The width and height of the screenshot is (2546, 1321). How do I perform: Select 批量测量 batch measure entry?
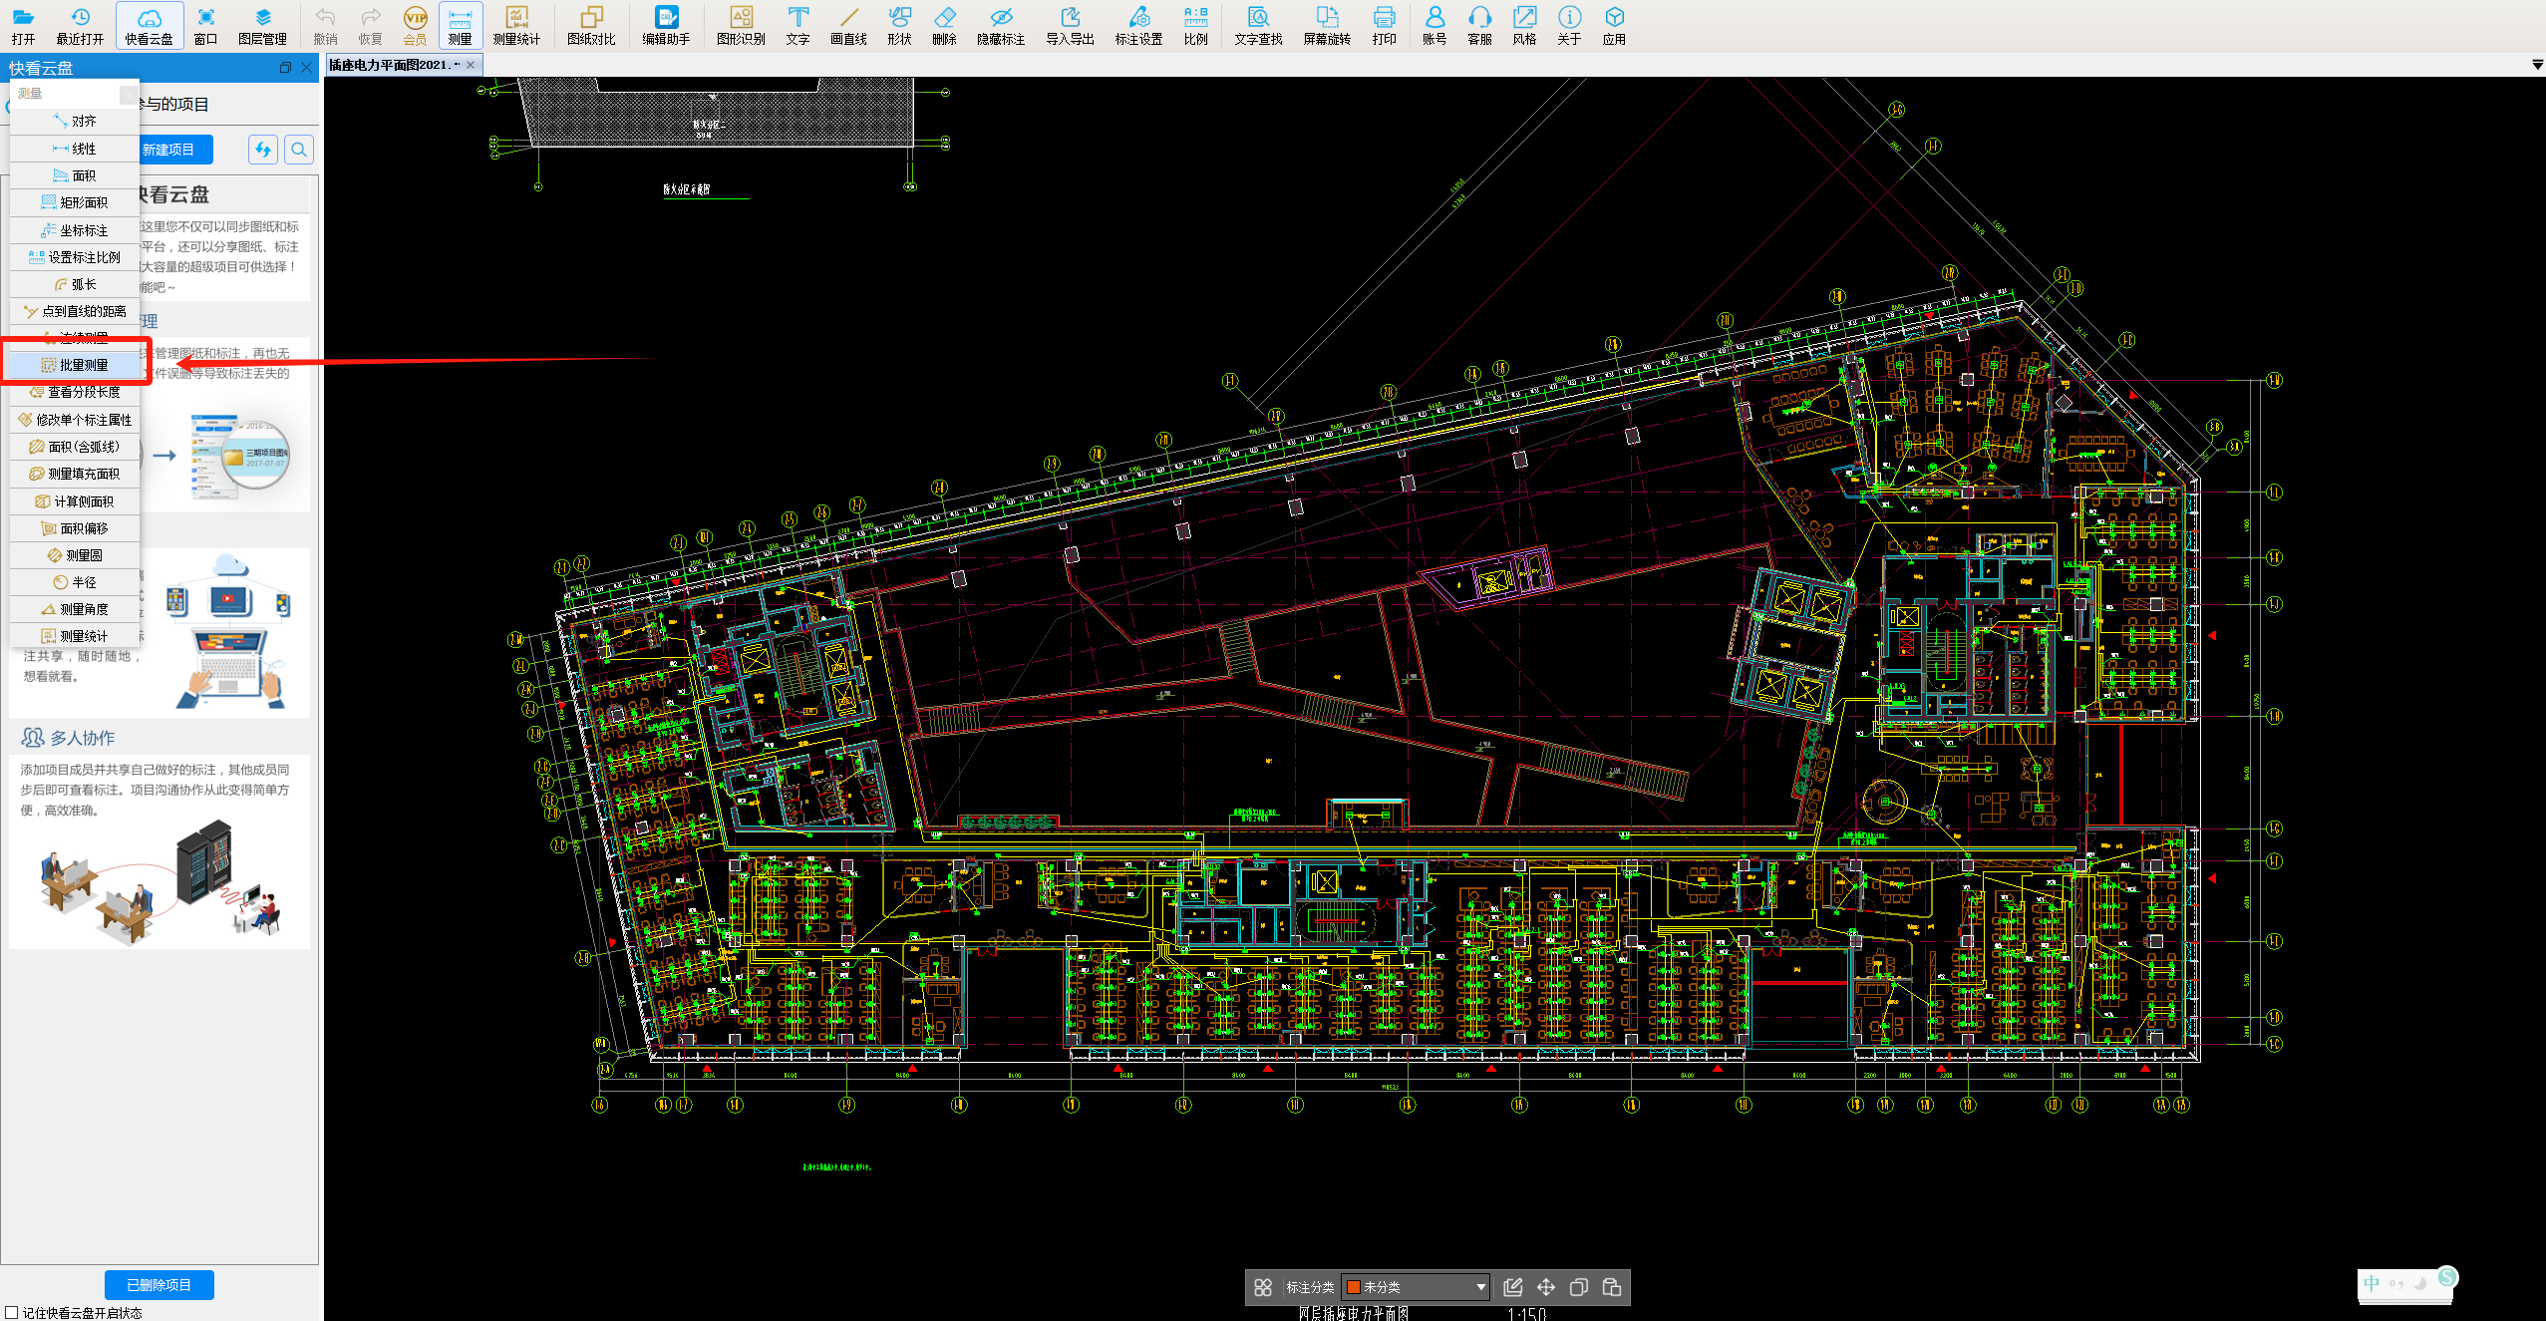[75, 365]
